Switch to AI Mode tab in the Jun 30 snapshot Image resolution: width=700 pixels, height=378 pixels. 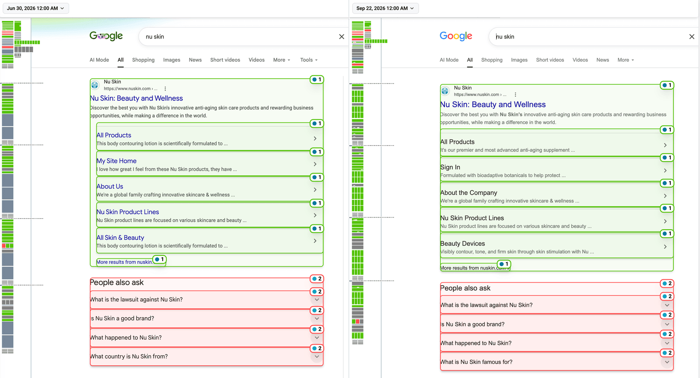click(x=99, y=60)
